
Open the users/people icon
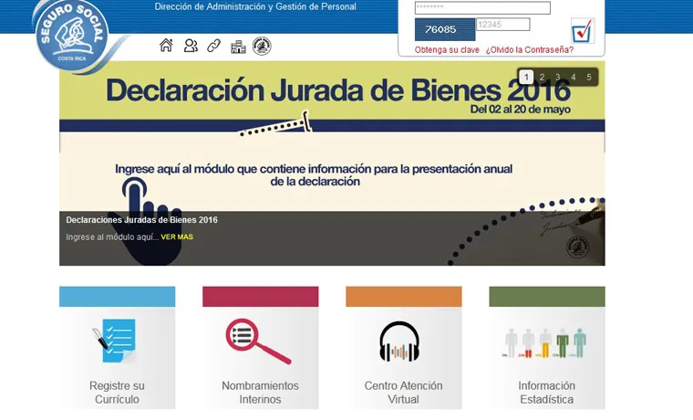click(191, 46)
